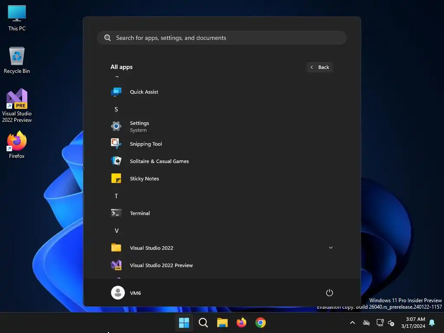Click the Visual Studio 2022 folder icon
The height and width of the screenshot is (333, 444).
(116, 248)
